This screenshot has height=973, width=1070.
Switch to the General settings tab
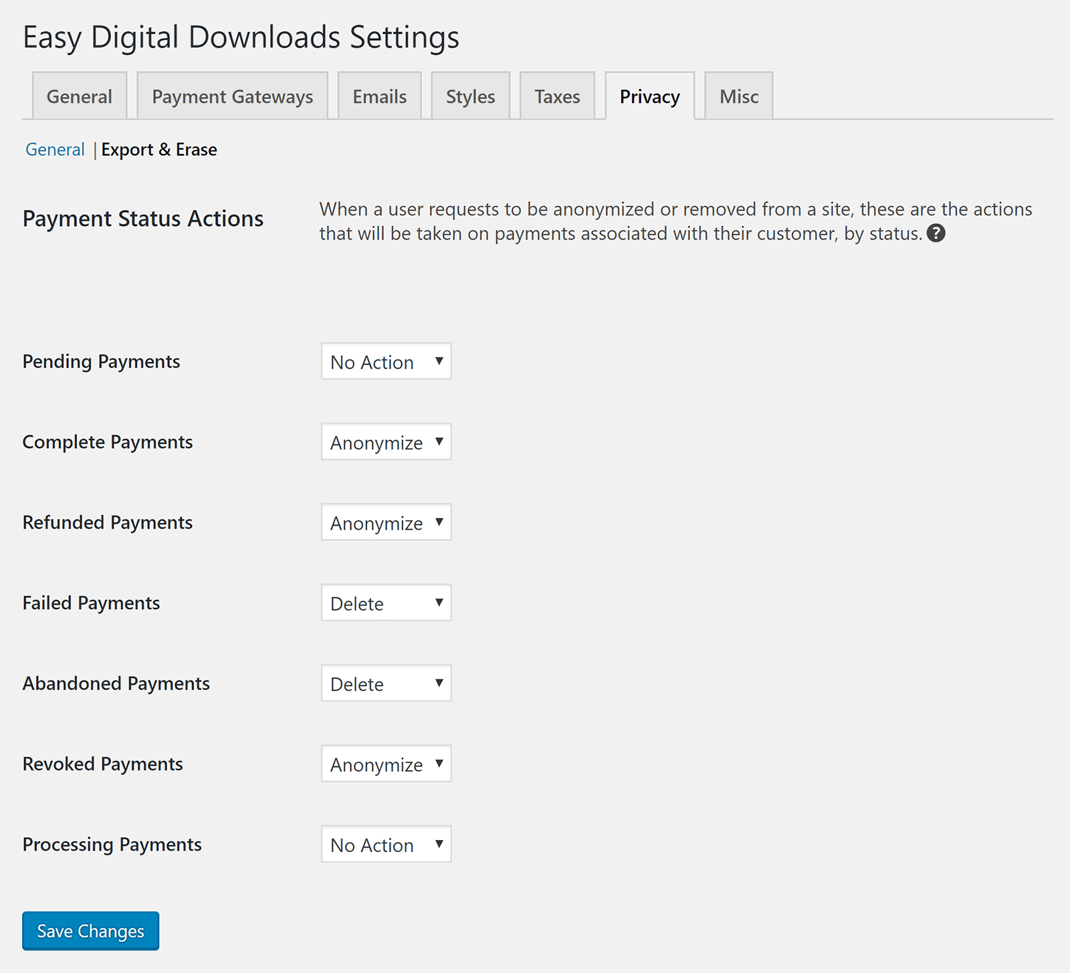click(80, 96)
